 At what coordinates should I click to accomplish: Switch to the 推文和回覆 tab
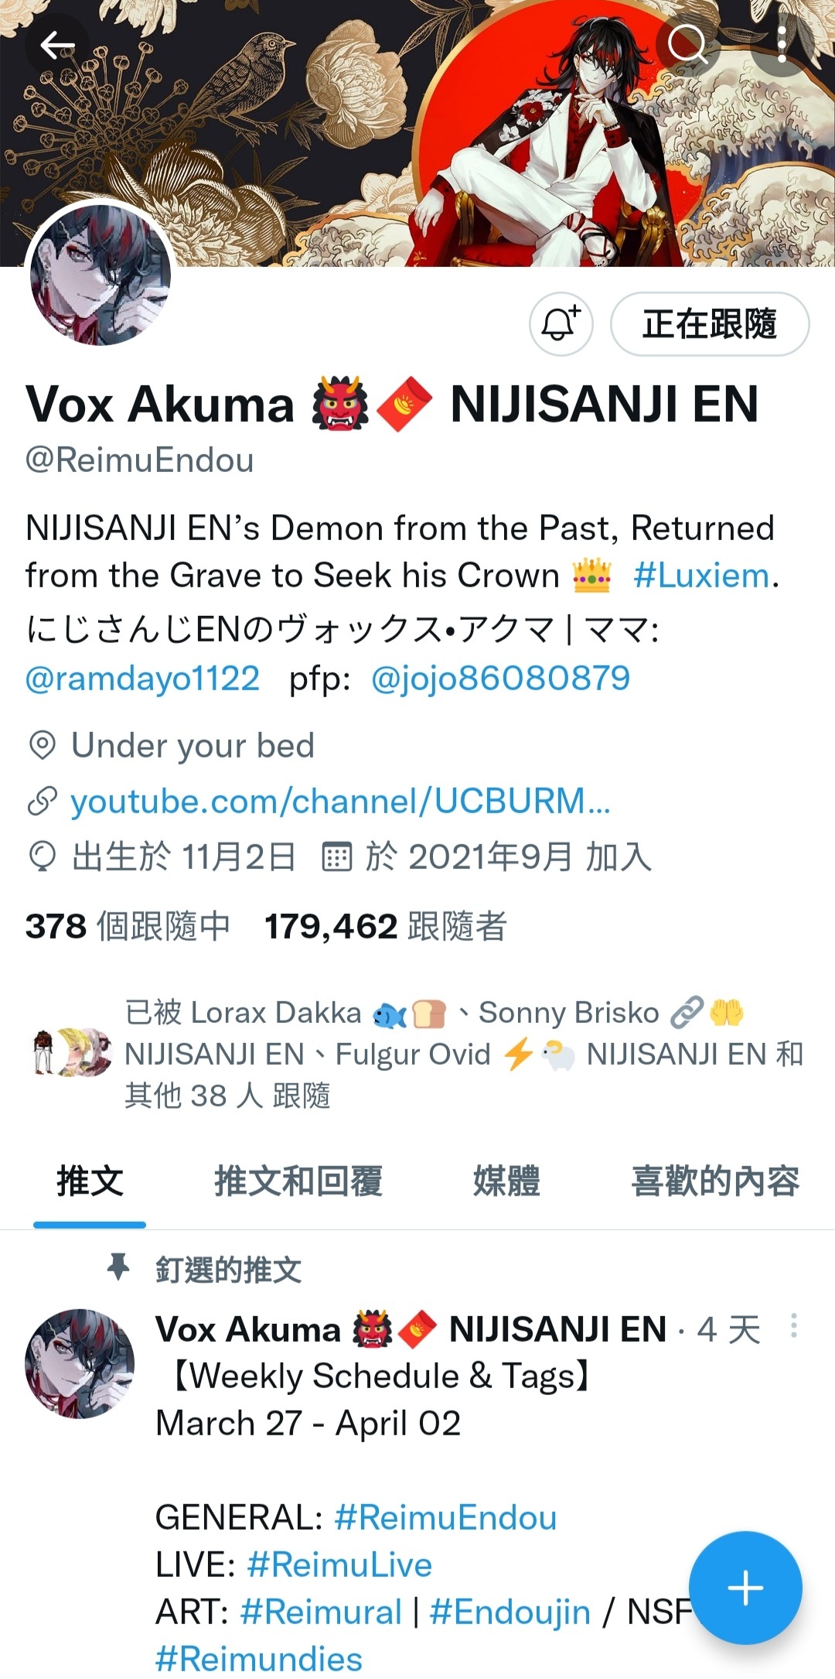point(298,1181)
